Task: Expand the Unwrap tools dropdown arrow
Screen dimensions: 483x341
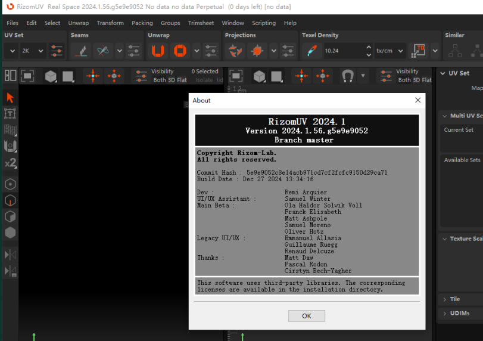Action: [197, 51]
